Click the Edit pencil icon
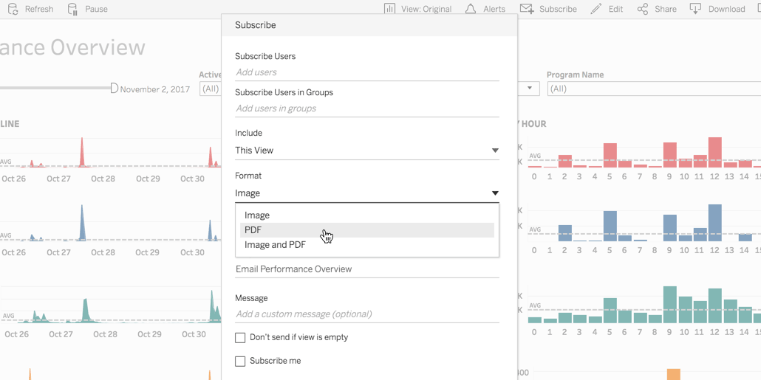The width and height of the screenshot is (761, 380). coord(596,9)
